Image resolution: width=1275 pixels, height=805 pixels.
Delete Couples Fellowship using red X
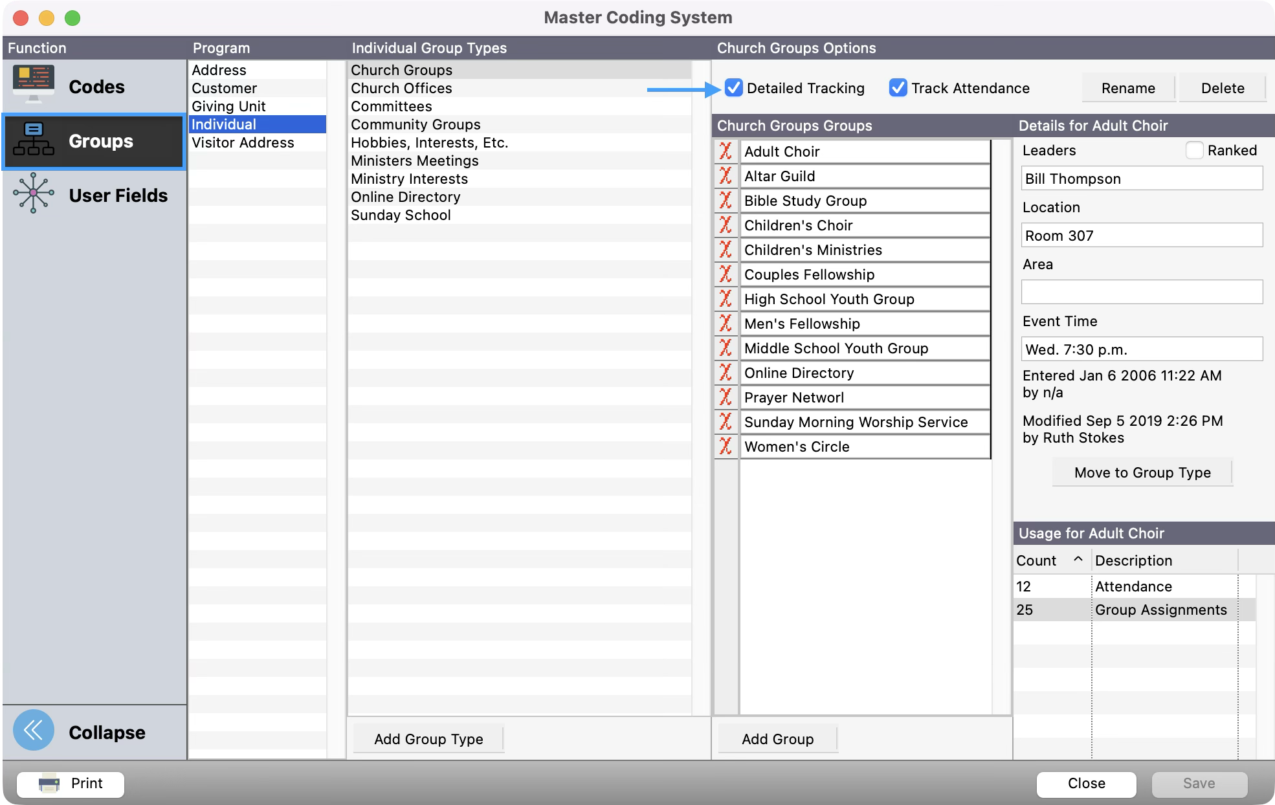726,274
